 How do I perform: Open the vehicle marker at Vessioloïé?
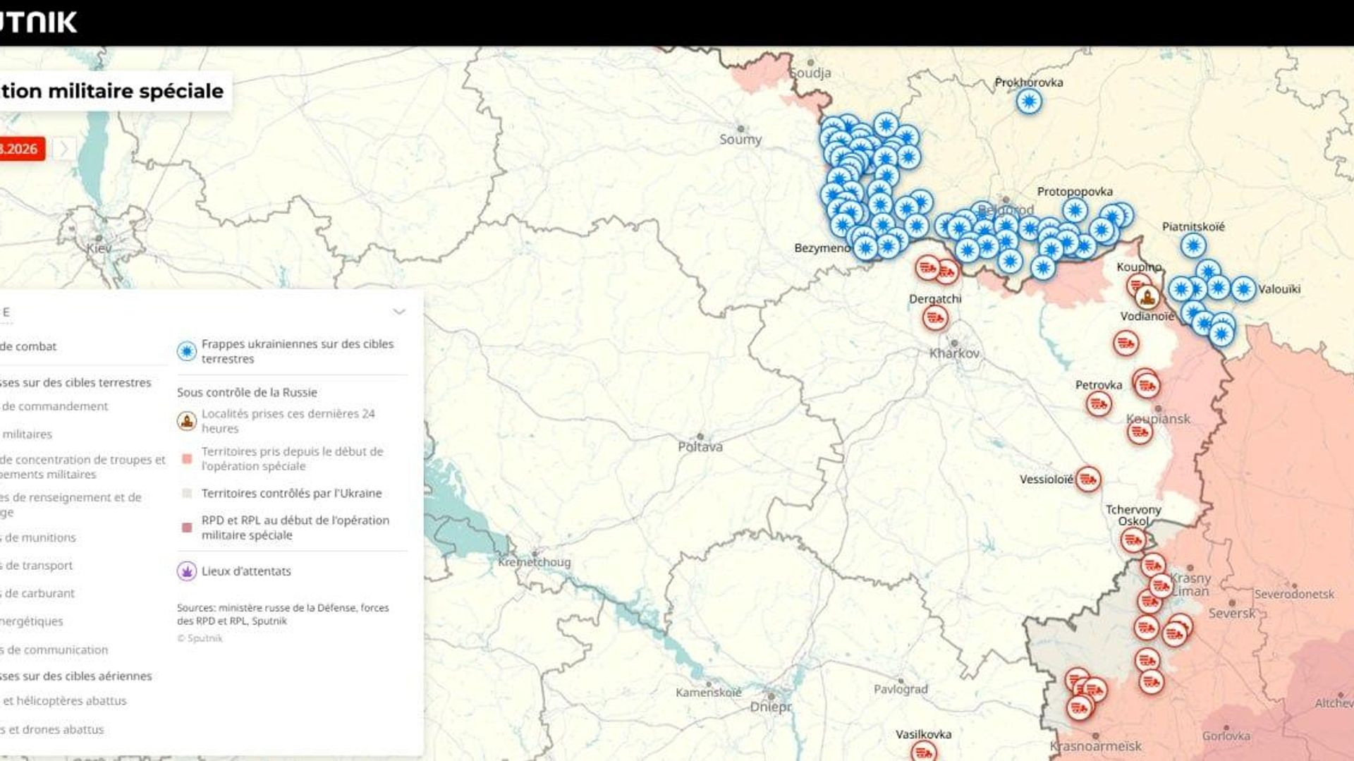tap(1088, 480)
